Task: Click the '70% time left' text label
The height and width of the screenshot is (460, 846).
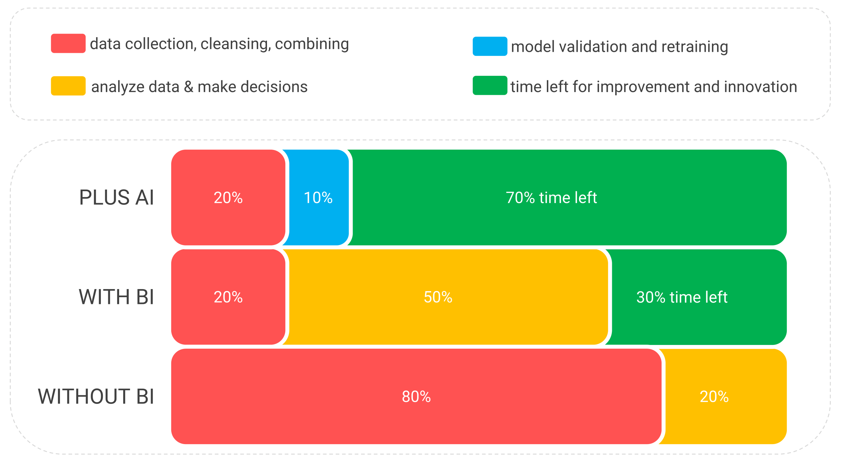Action: [551, 198]
